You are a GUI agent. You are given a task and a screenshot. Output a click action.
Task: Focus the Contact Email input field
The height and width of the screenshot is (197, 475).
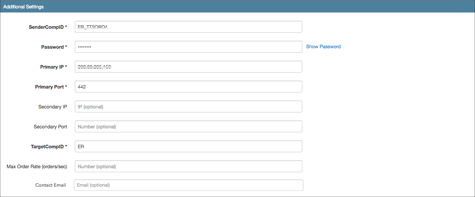click(x=189, y=185)
